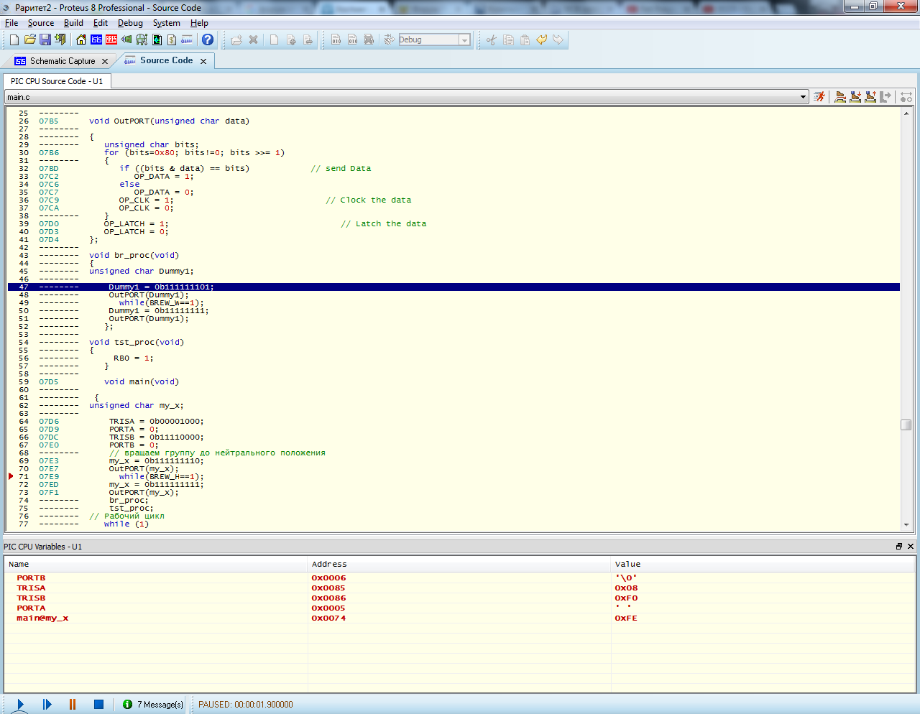
Task: Close the Source Code tab
Action: (x=203, y=61)
